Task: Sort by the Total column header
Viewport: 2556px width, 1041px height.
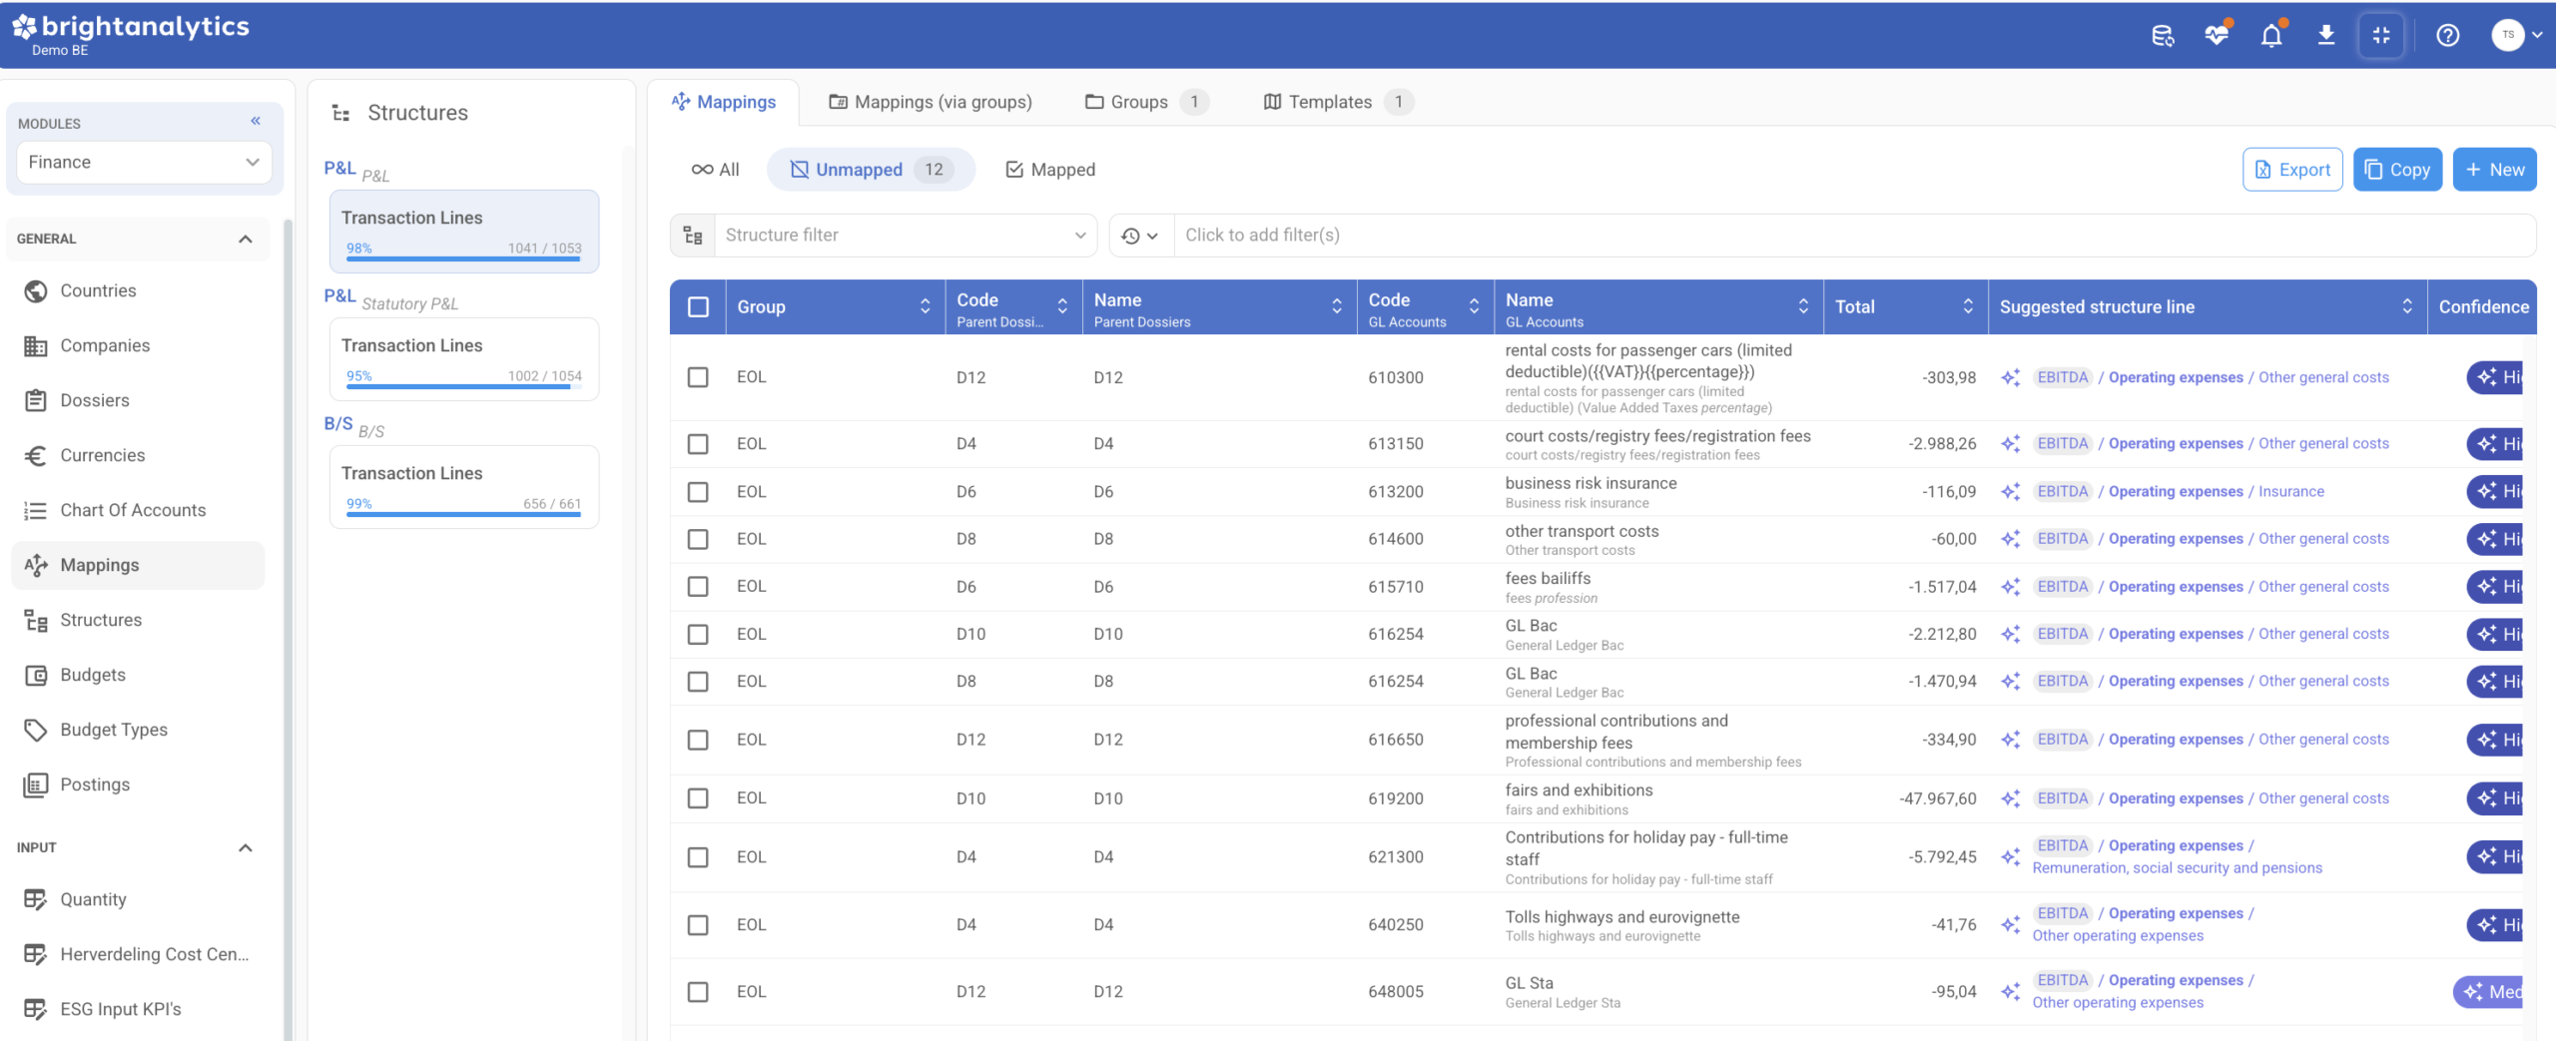Action: pyautogui.click(x=1904, y=306)
